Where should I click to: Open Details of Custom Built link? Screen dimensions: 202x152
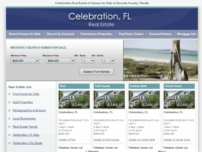pos(142,140)
